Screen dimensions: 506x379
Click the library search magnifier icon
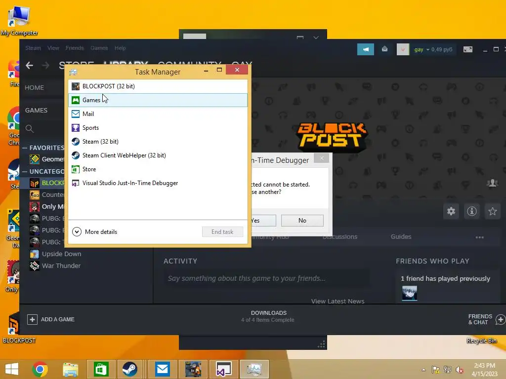coord(29,129)
